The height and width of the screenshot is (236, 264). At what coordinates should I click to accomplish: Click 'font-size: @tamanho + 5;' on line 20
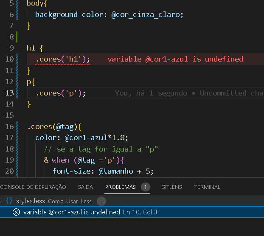[103, 171]
